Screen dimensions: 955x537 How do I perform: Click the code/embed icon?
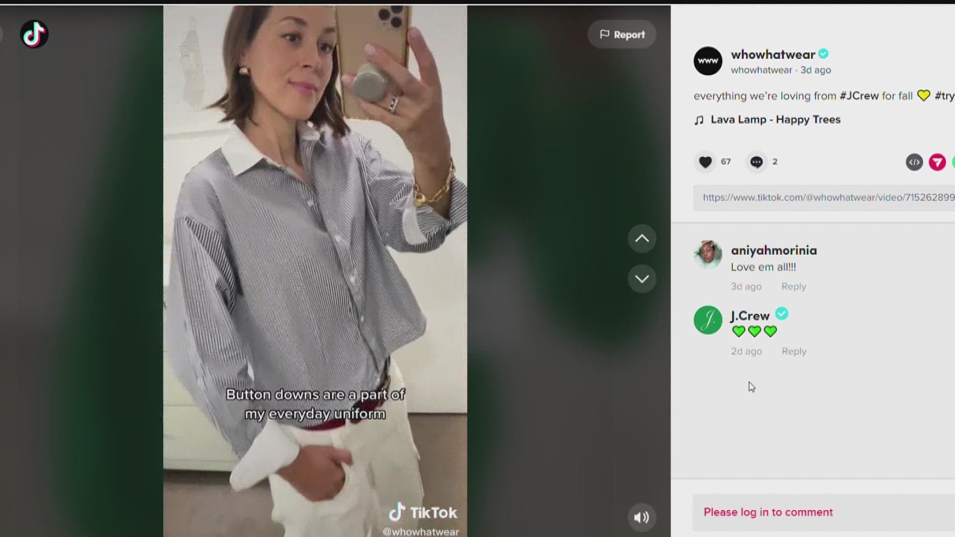[x=914, y=162]
